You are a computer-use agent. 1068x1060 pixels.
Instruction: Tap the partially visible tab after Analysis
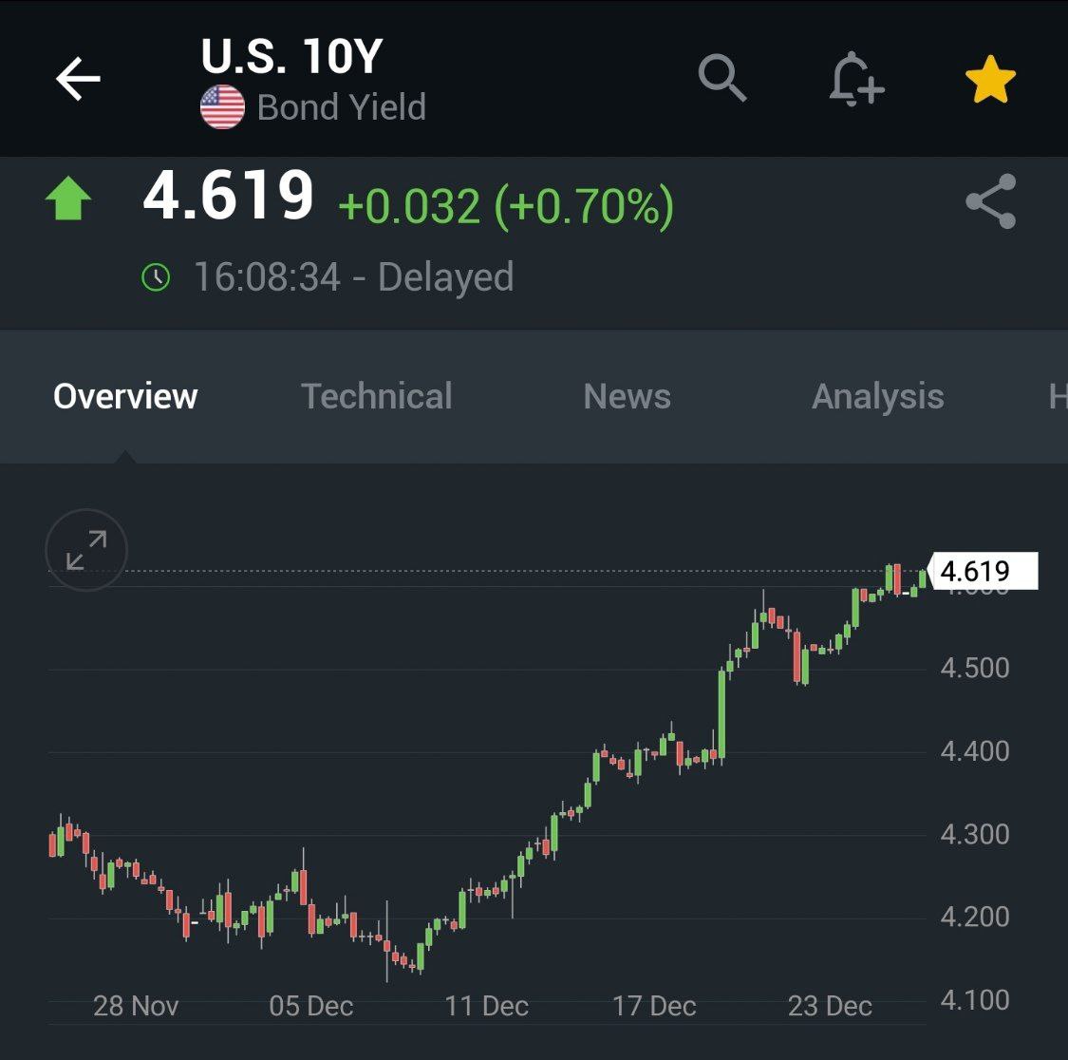1057,396
